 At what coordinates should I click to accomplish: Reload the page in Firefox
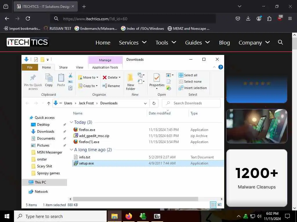pyautogui.click(x=28, y=18)
